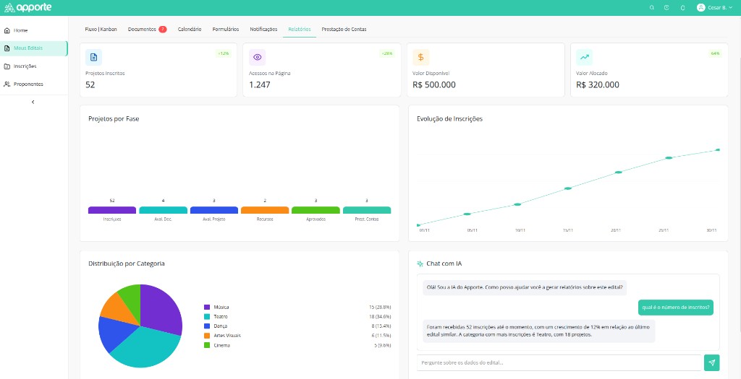The width and height of the screenshot is (741, 379).
Task: Click the 01/11 data point on the line chart
Action: (x=418, y=225)
